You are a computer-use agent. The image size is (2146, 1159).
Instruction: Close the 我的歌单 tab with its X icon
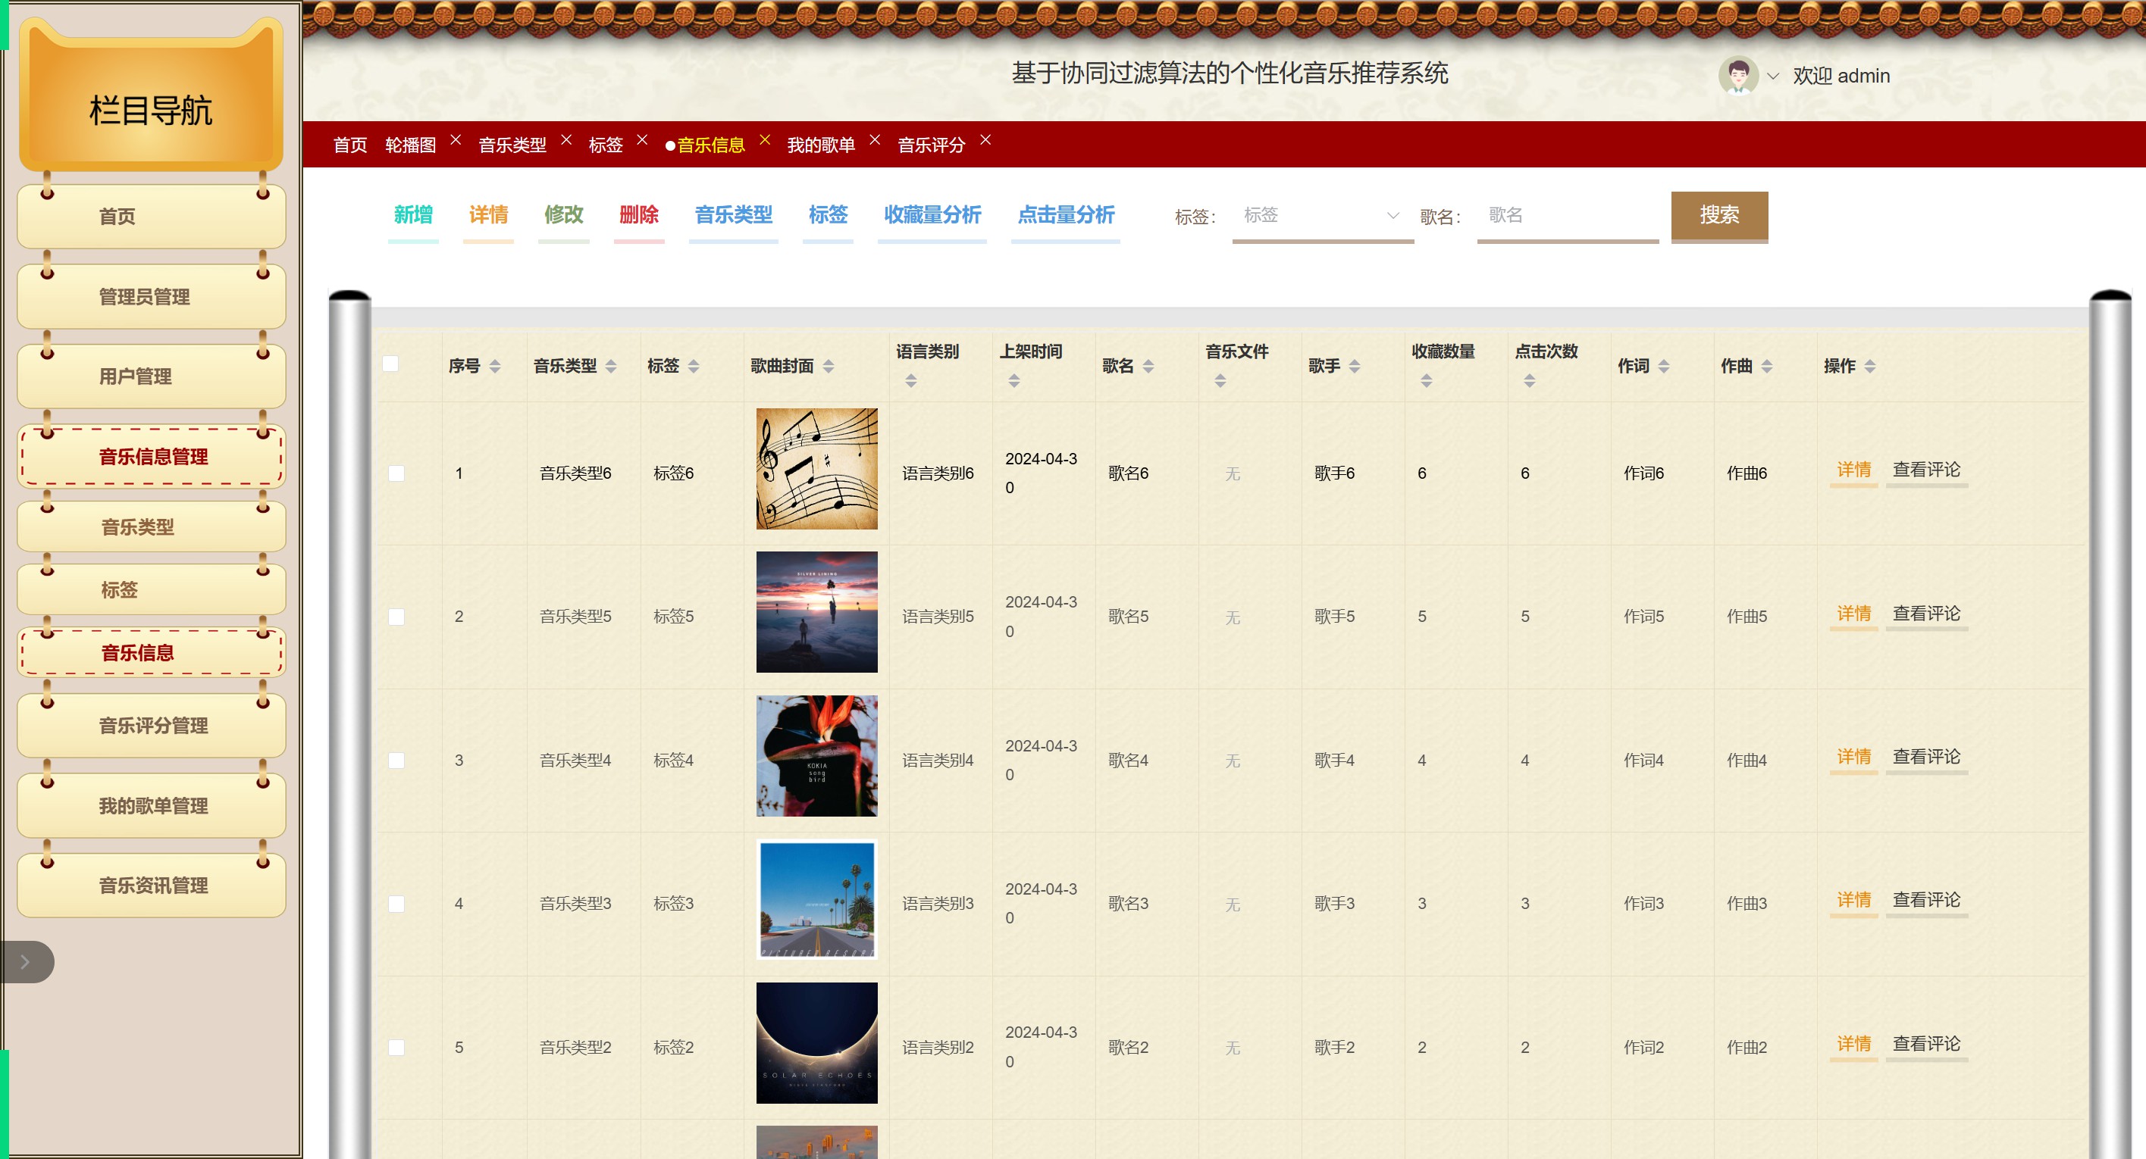[x=875, y=140]
